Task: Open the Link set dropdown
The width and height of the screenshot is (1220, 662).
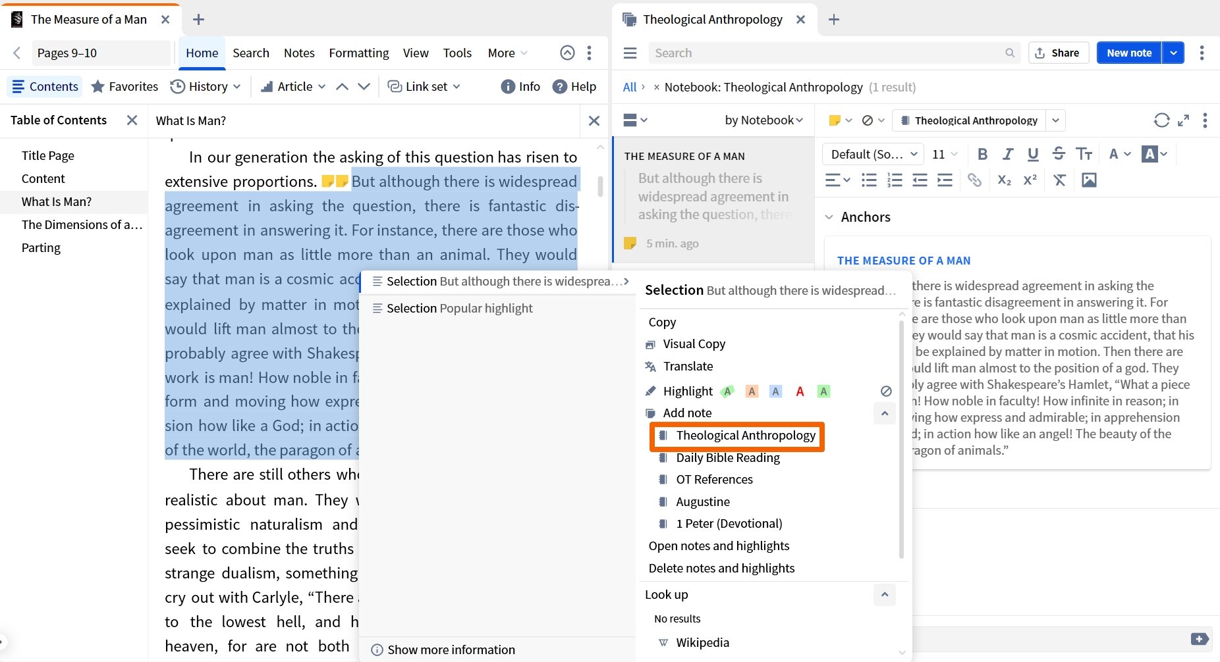Action: pos(424,87)
